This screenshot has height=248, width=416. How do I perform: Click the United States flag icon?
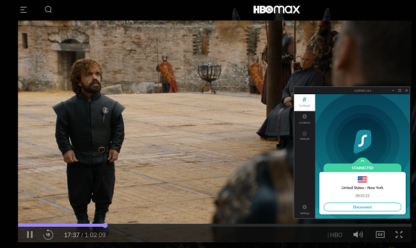tap(362, 179)
